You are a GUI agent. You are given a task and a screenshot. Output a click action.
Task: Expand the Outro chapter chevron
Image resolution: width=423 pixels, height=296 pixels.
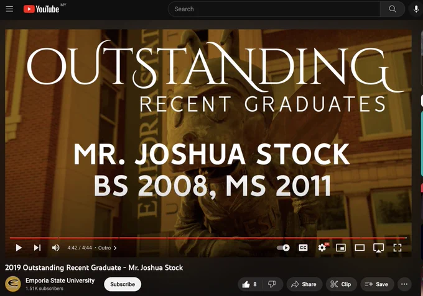point(115,248)
